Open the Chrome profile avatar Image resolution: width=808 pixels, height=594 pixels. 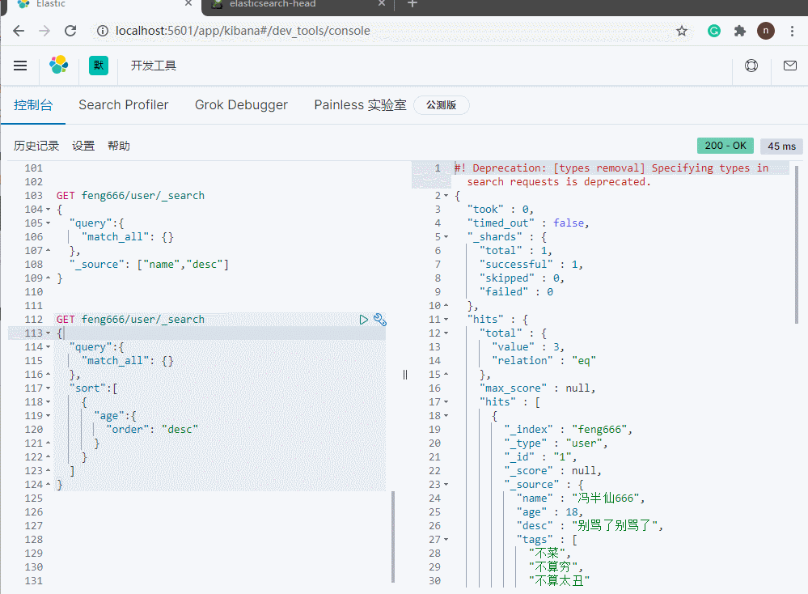[766, 31]
